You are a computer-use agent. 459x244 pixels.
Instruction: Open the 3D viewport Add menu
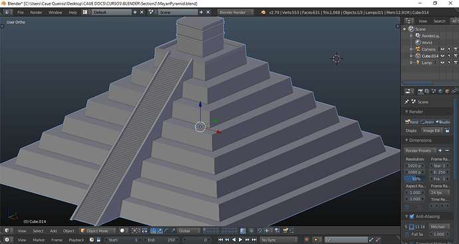pyautogui.click(x=53, y=231)
